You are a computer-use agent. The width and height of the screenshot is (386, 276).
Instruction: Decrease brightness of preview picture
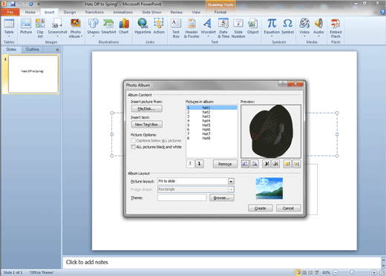click(296, 164)
